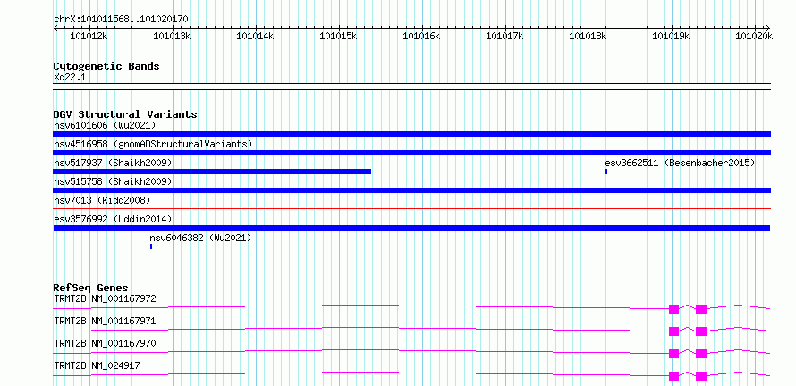
Task: Click the RefSeq Genes track title
Action: (91, 288)
